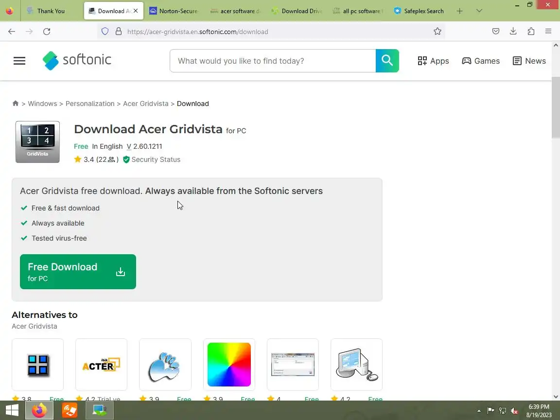The image size is (560, 420).
Task: Click the Softonic logo
Action: [77, 60]
